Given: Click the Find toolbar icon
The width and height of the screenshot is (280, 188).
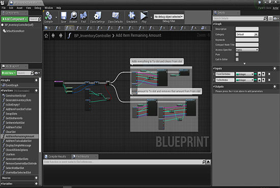Looking at the screenshot, I should pos(83,17).
